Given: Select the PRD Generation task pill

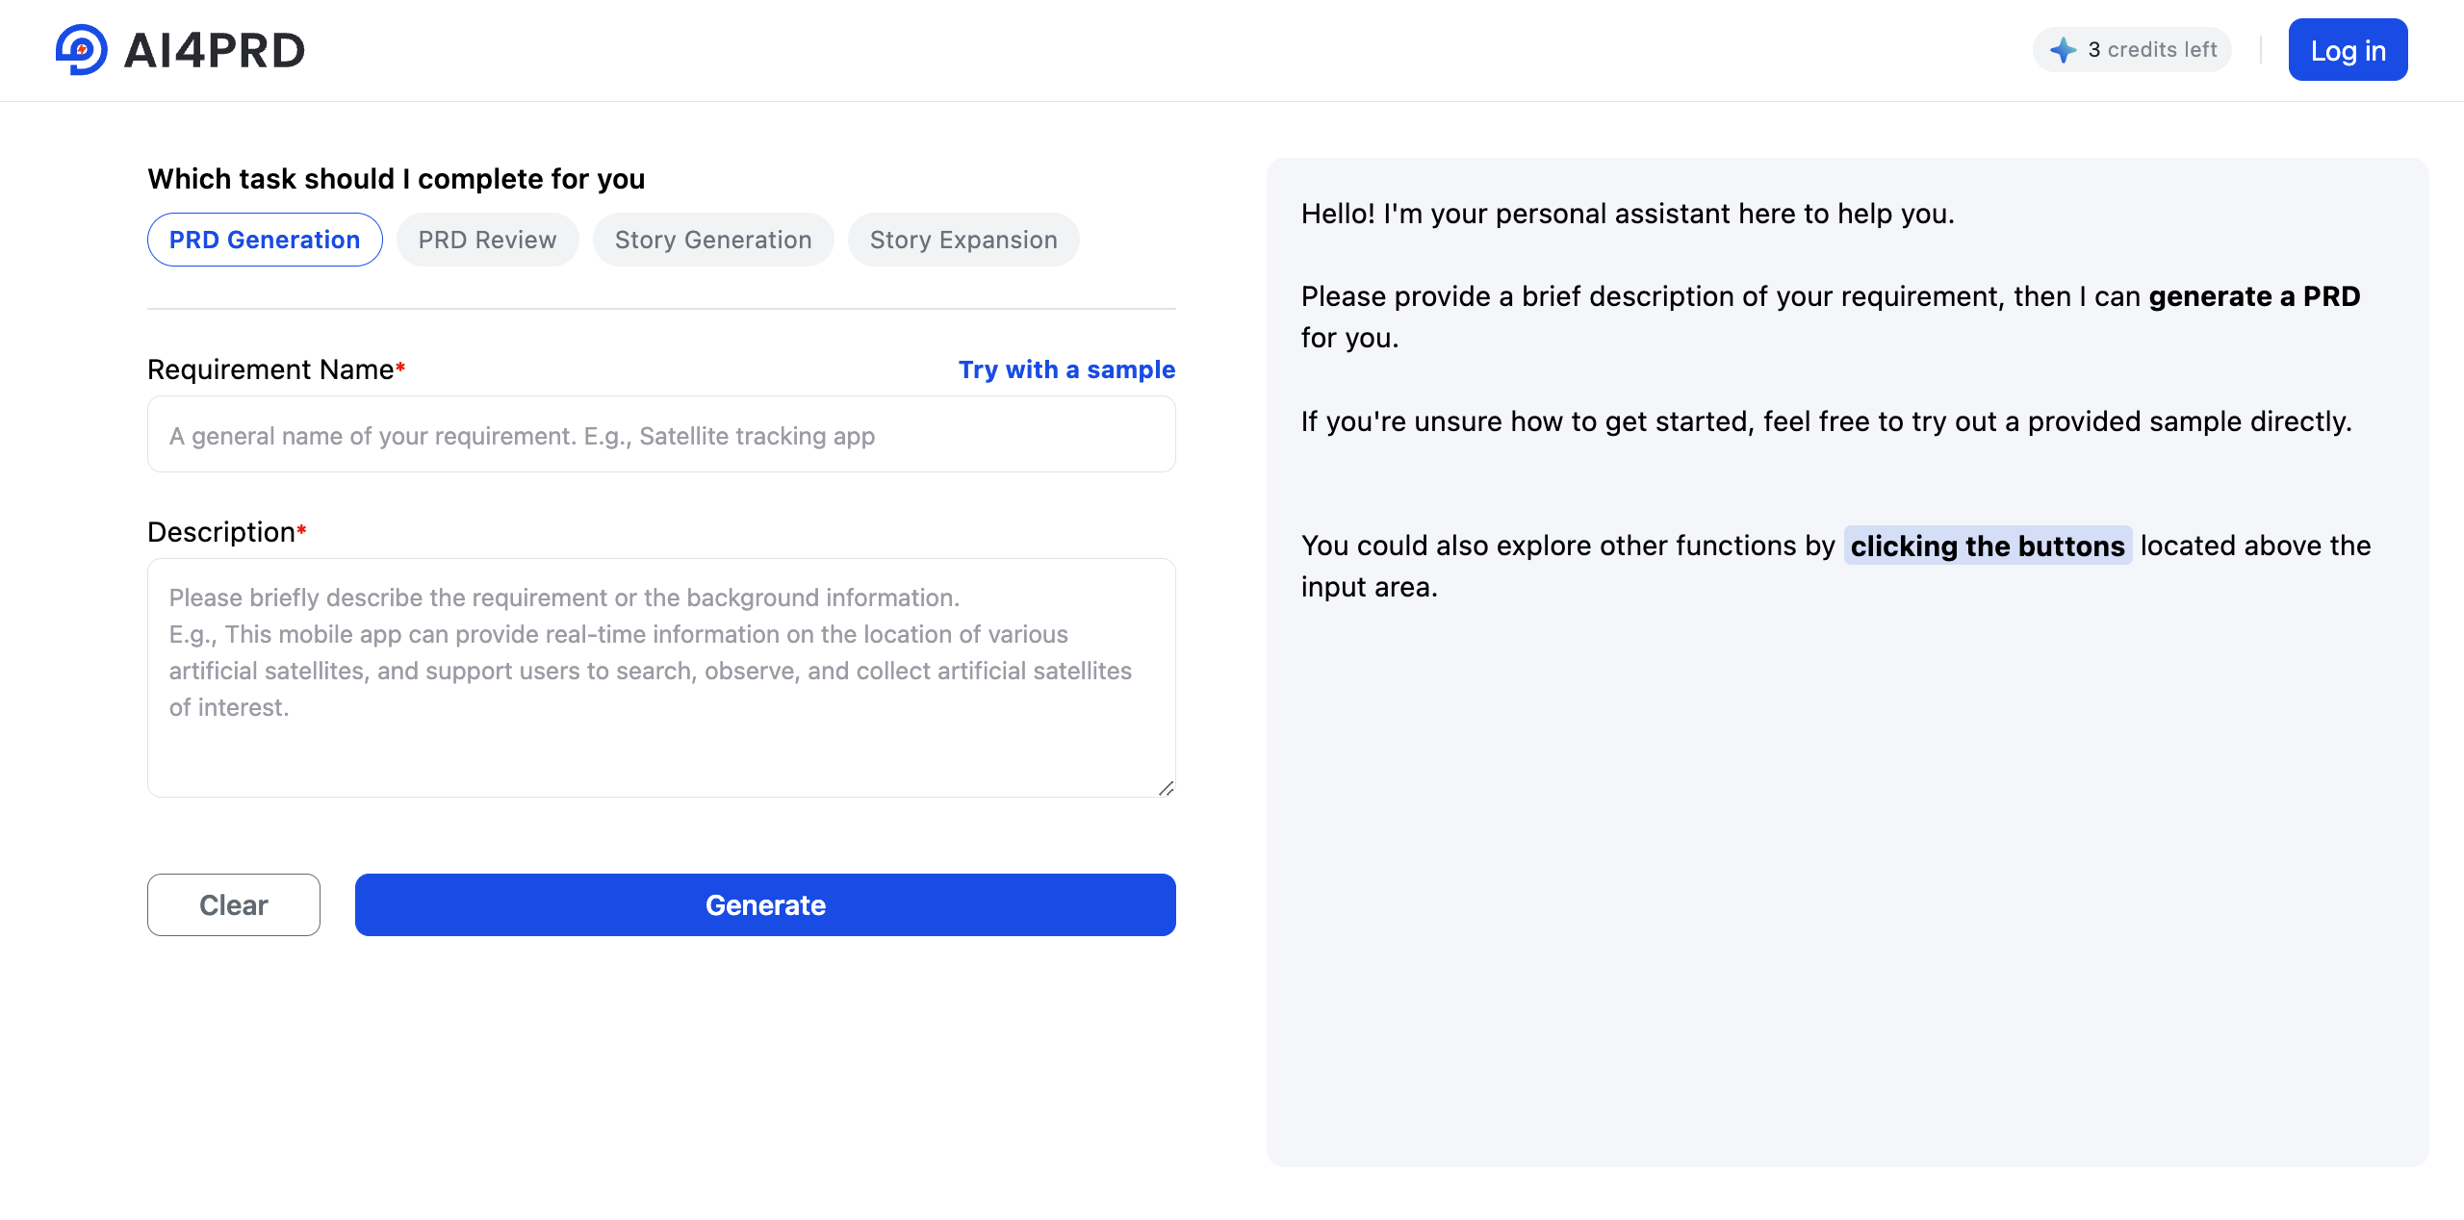Looking at the screenshot, I should 264,240.
